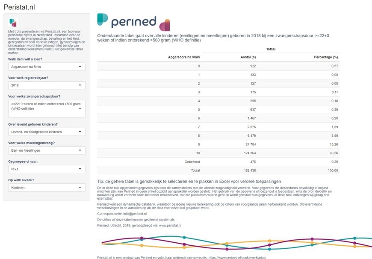Select the Totaal row in the table
The width and height of the screenshot is (372, 259).
tap(218, 170)
